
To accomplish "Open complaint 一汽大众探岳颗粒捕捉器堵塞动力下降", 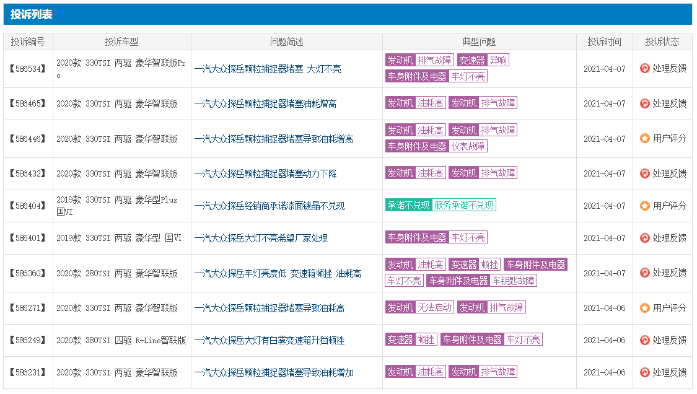I will pyautogui.click(x=265, y=173).
